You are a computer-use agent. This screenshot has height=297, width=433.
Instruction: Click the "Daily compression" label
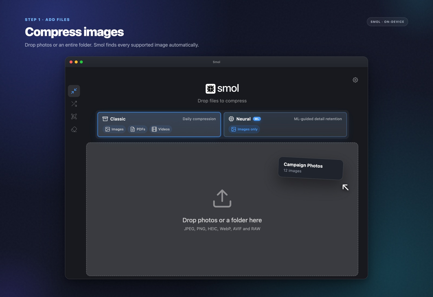tap(199, 119)
